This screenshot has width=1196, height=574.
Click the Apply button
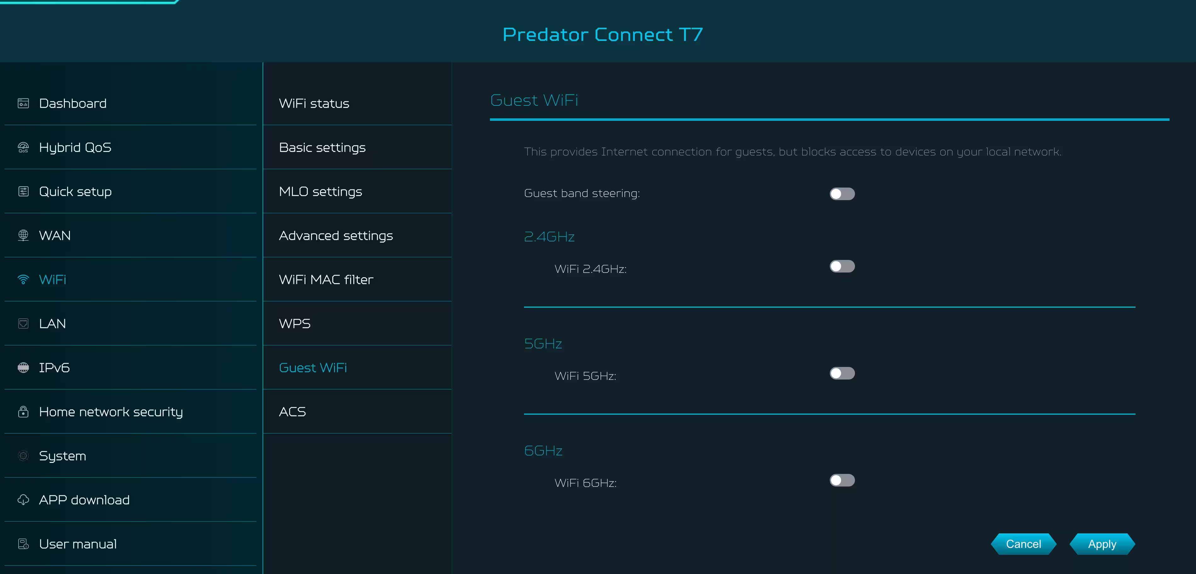[x=1102, y=544]
